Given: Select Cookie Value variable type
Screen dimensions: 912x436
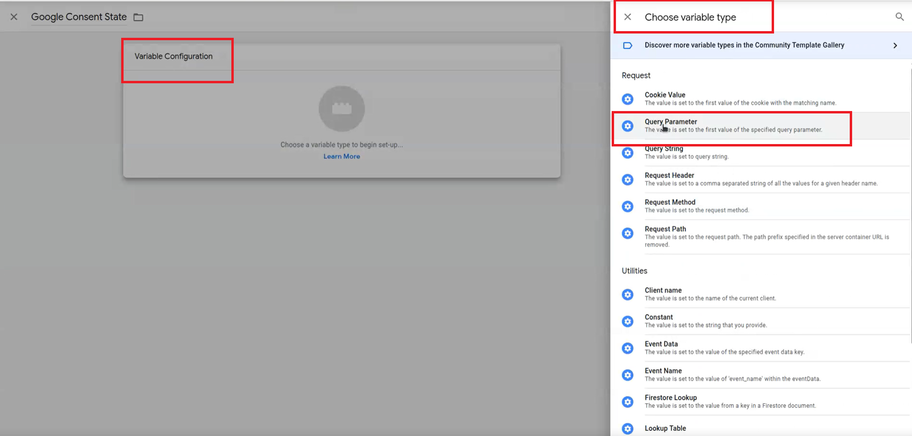Looking at the screenshot, I should click(761, 99).
